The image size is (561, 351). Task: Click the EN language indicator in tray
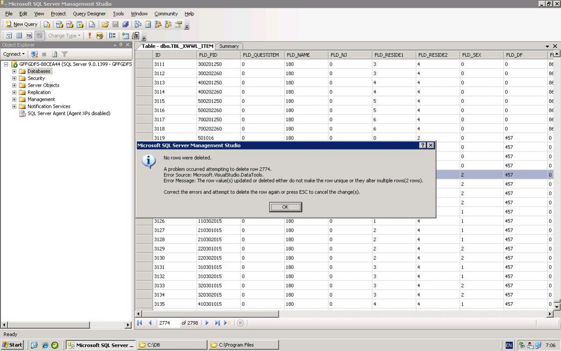point(509,345)
